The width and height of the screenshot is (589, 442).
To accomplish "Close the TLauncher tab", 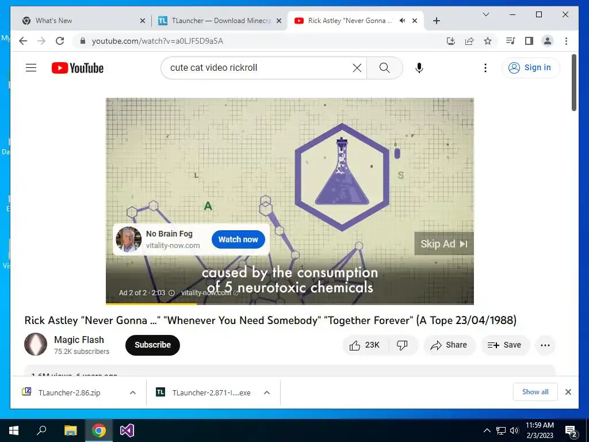I will click(x=279, y=21).
